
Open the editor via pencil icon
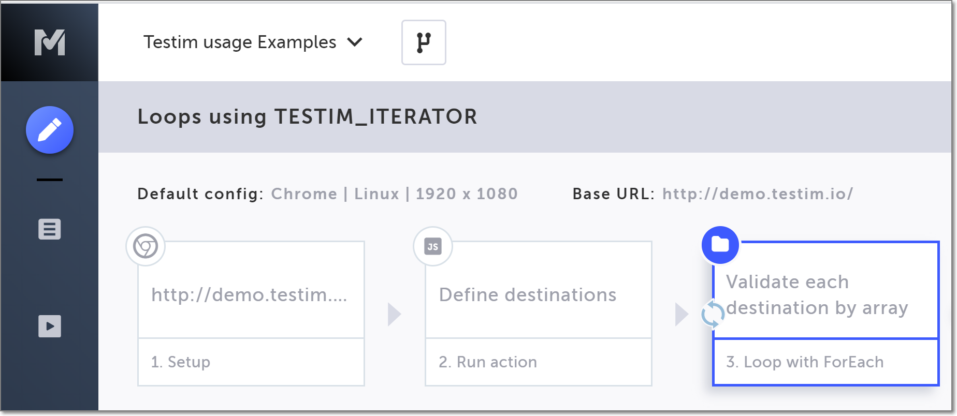(50, 130)
